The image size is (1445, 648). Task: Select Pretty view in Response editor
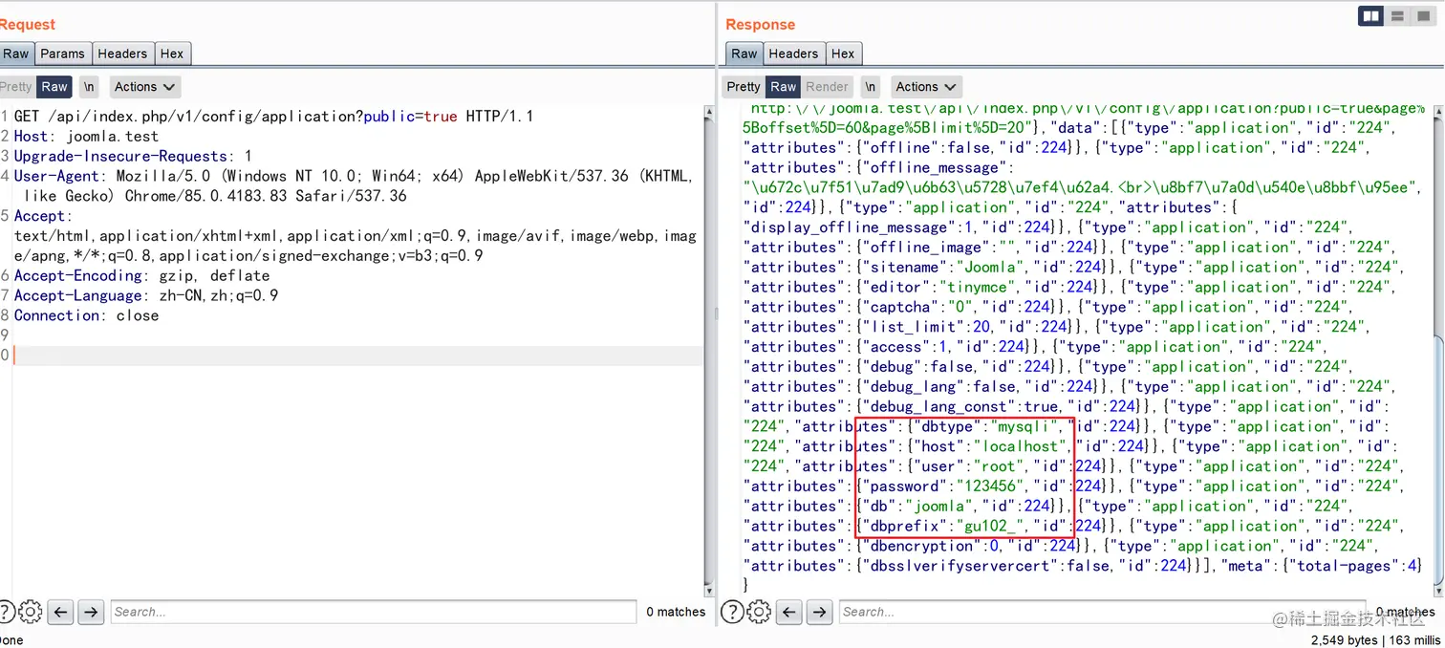tap(744, 86)
